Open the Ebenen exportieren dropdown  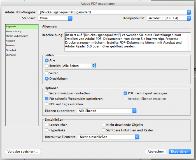[x=106, y=111]
